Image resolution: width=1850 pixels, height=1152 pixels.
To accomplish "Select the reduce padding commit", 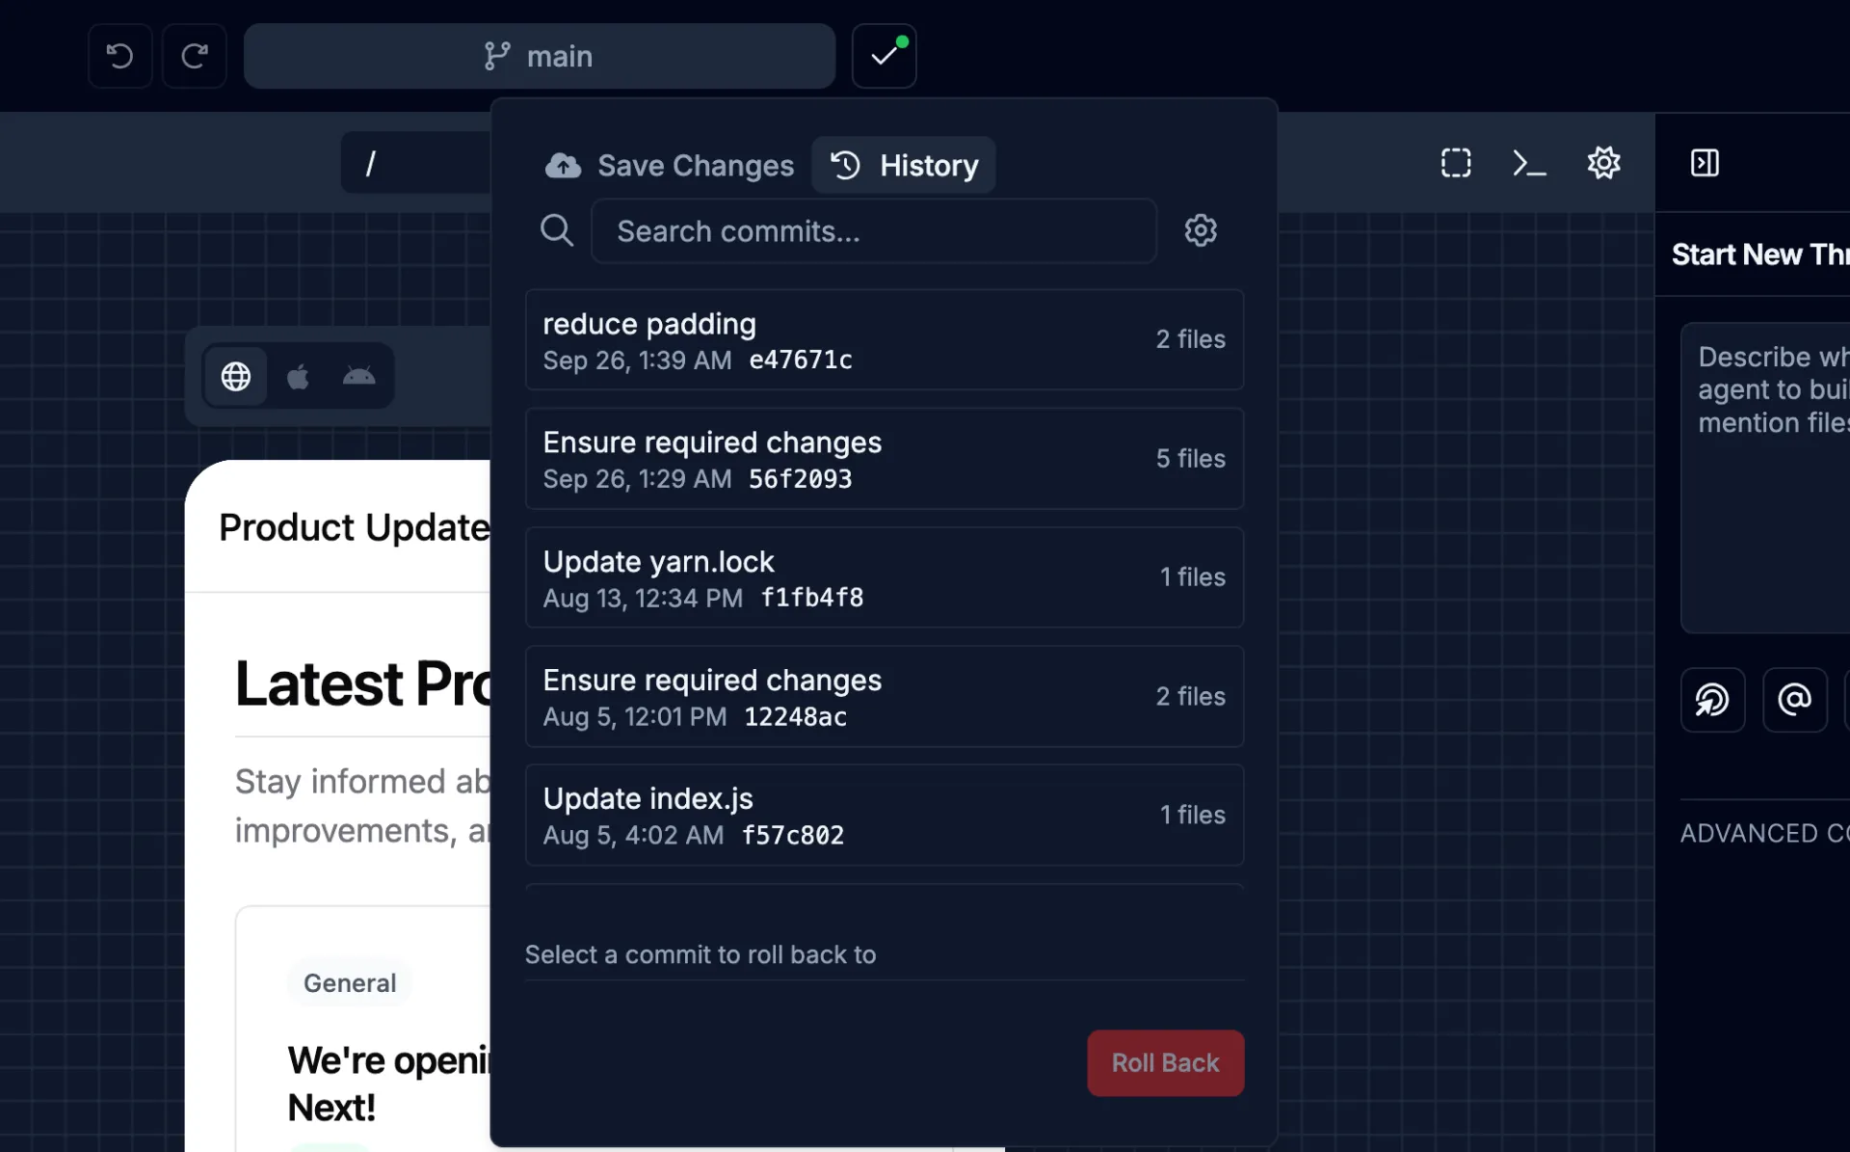I will [x=884, y=340].
